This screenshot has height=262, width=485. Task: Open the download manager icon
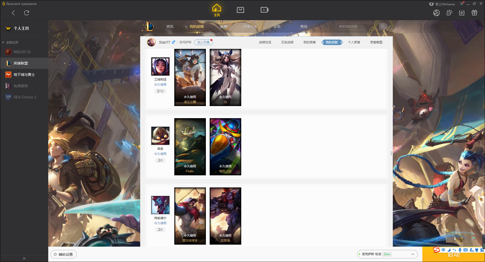point(462,13)
